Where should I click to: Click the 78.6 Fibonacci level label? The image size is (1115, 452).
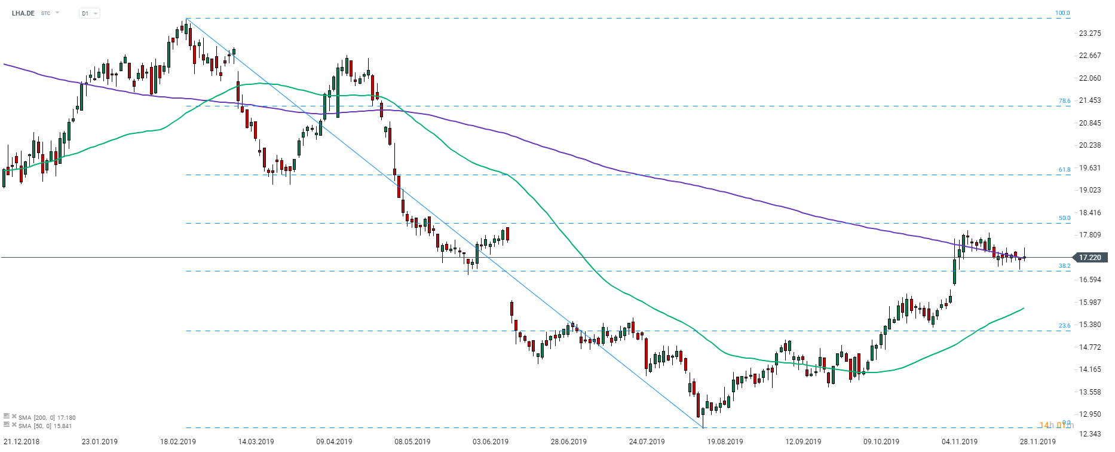(x=1064, y=101)
